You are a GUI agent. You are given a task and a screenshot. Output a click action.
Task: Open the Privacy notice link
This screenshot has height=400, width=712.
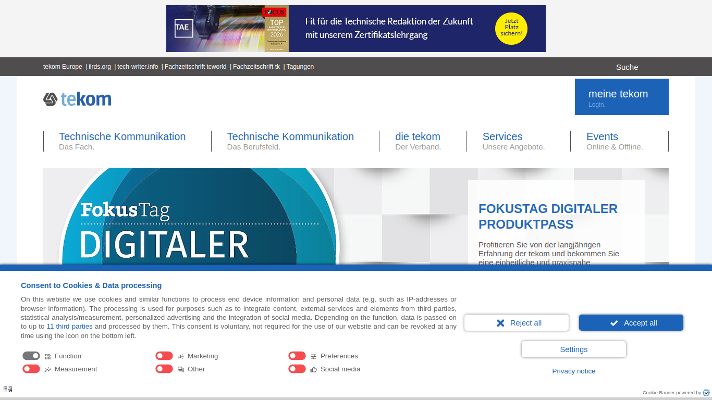tap(574, 371)
